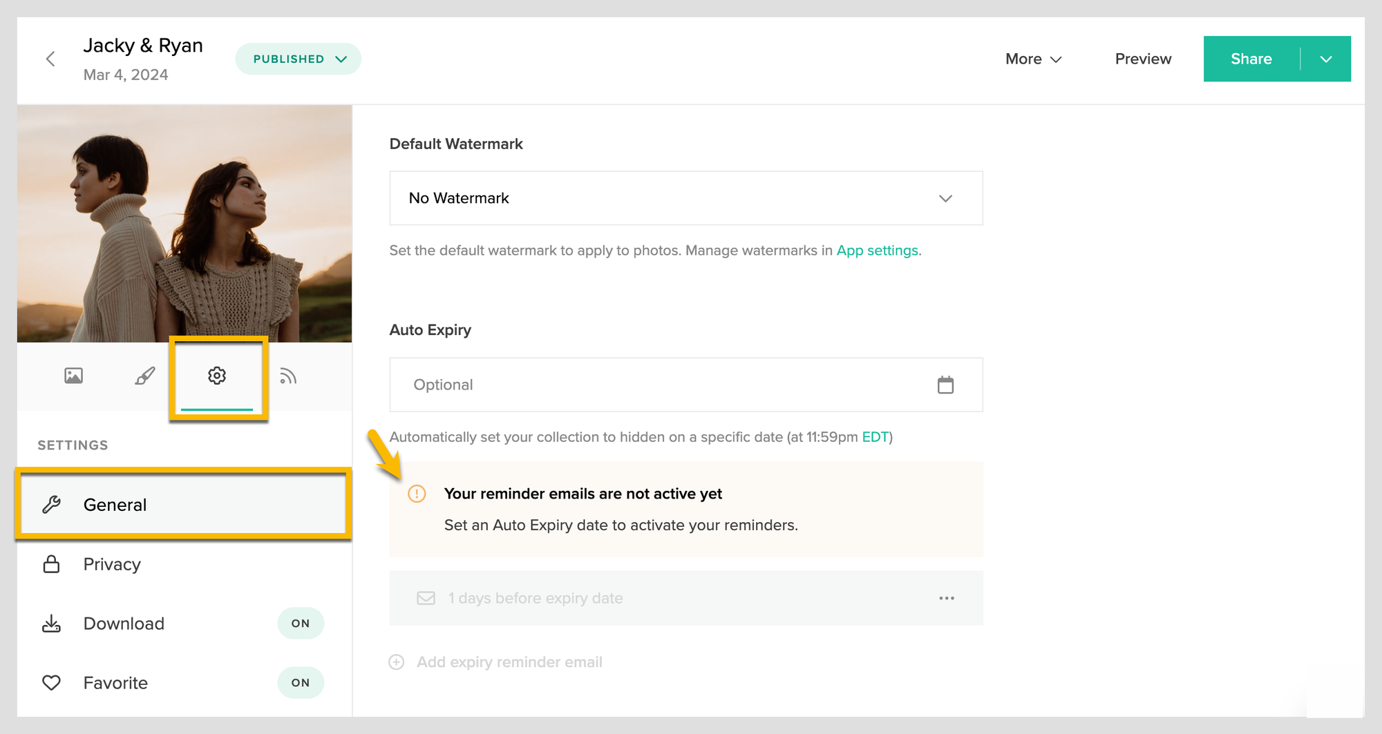Image resolution: width=1382 pixels, height=734 pixels.
Task: Click the collection cover photo
Action: tap(184, 224)
